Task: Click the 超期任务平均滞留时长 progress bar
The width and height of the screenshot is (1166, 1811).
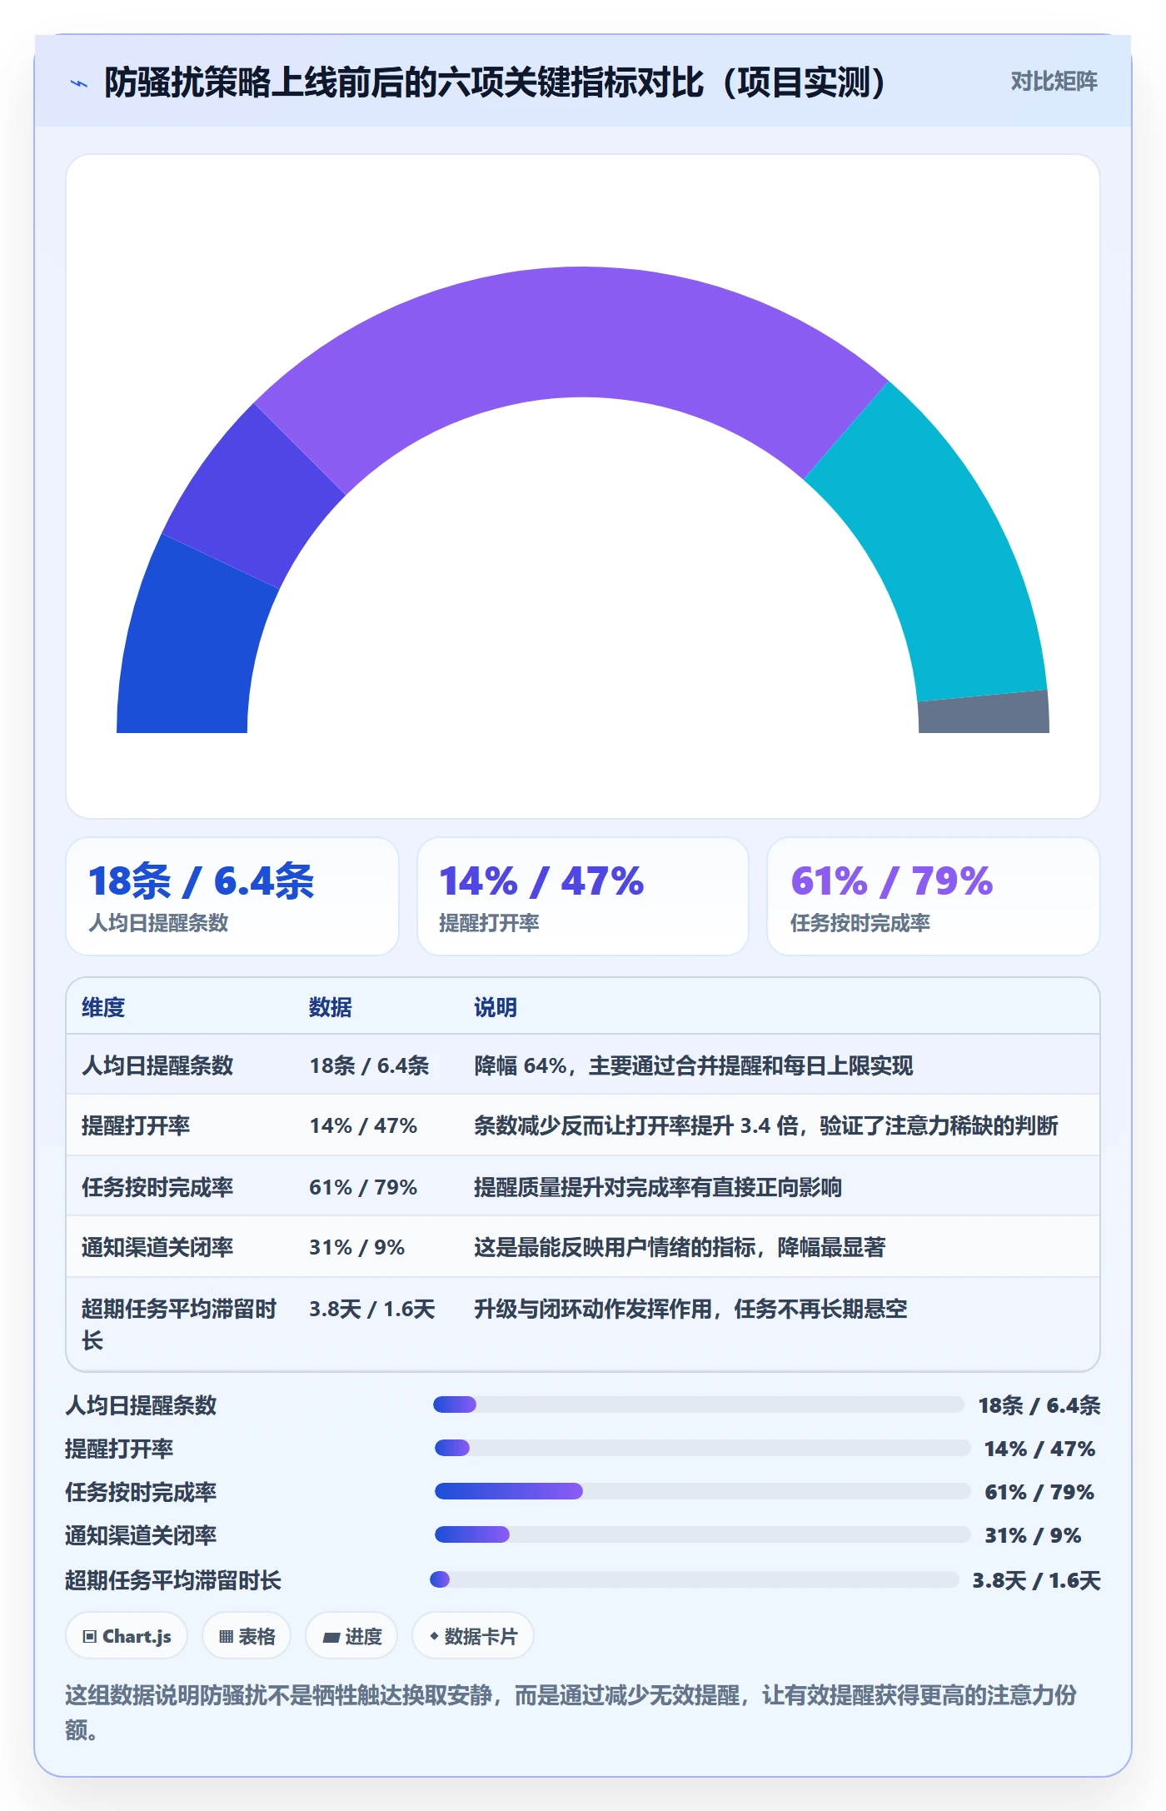Action: tap(694, 1579)
